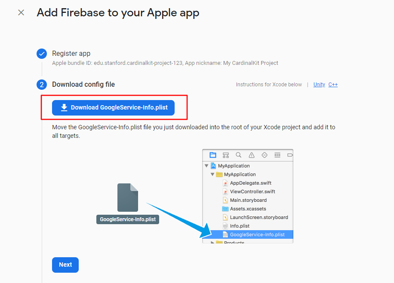The width and height of the screenshot is (394, 283).
Task: Expand the Products group
Action: [212, 242]
